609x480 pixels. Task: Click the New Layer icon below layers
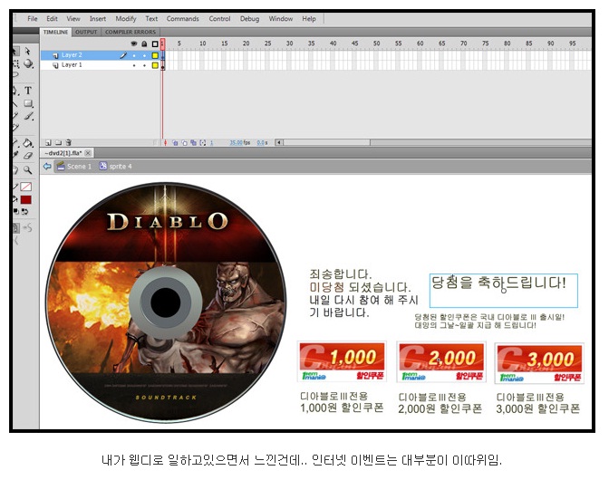point(48,143)
